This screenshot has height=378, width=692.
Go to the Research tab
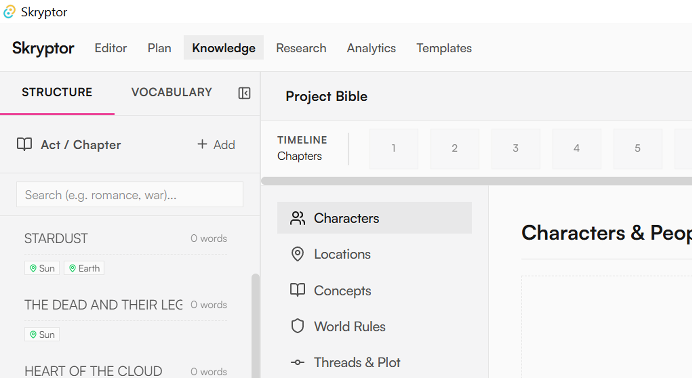[301, 48]
